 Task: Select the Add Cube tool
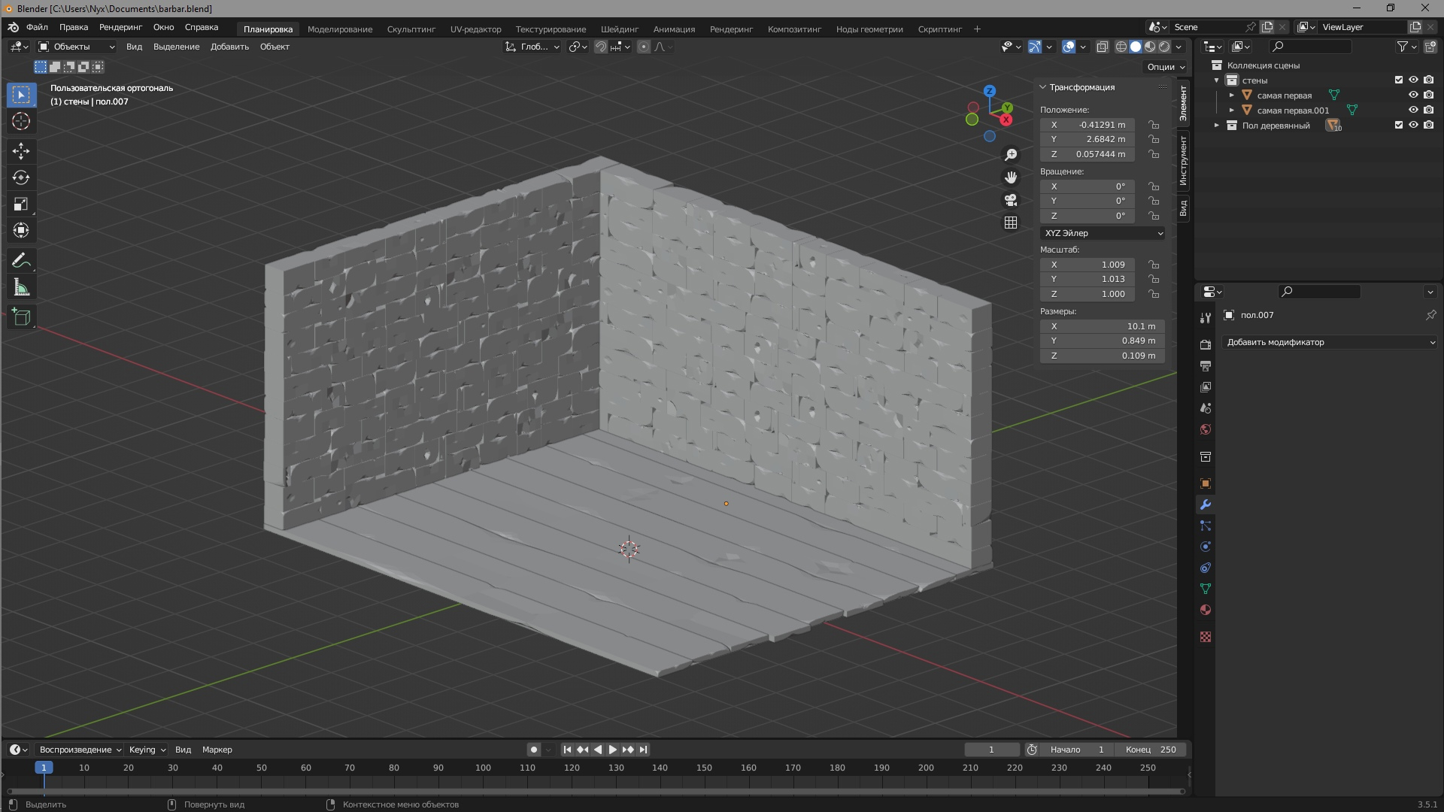click(x=21, y=317)
